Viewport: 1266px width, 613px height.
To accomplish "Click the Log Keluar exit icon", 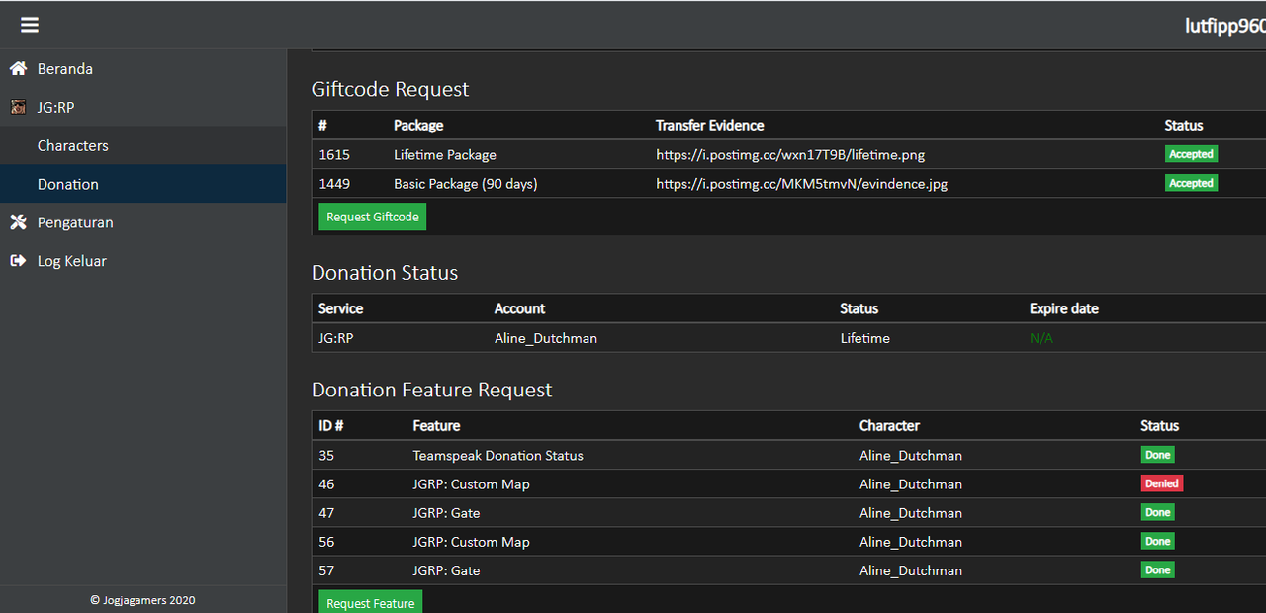I will pyautogui.click(x=18, y=261).
